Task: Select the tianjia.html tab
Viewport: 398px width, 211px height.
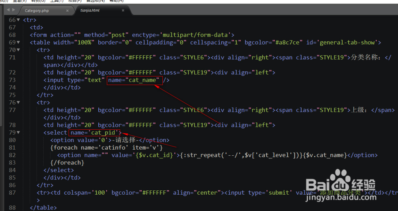Action: (x=90, y=10)
